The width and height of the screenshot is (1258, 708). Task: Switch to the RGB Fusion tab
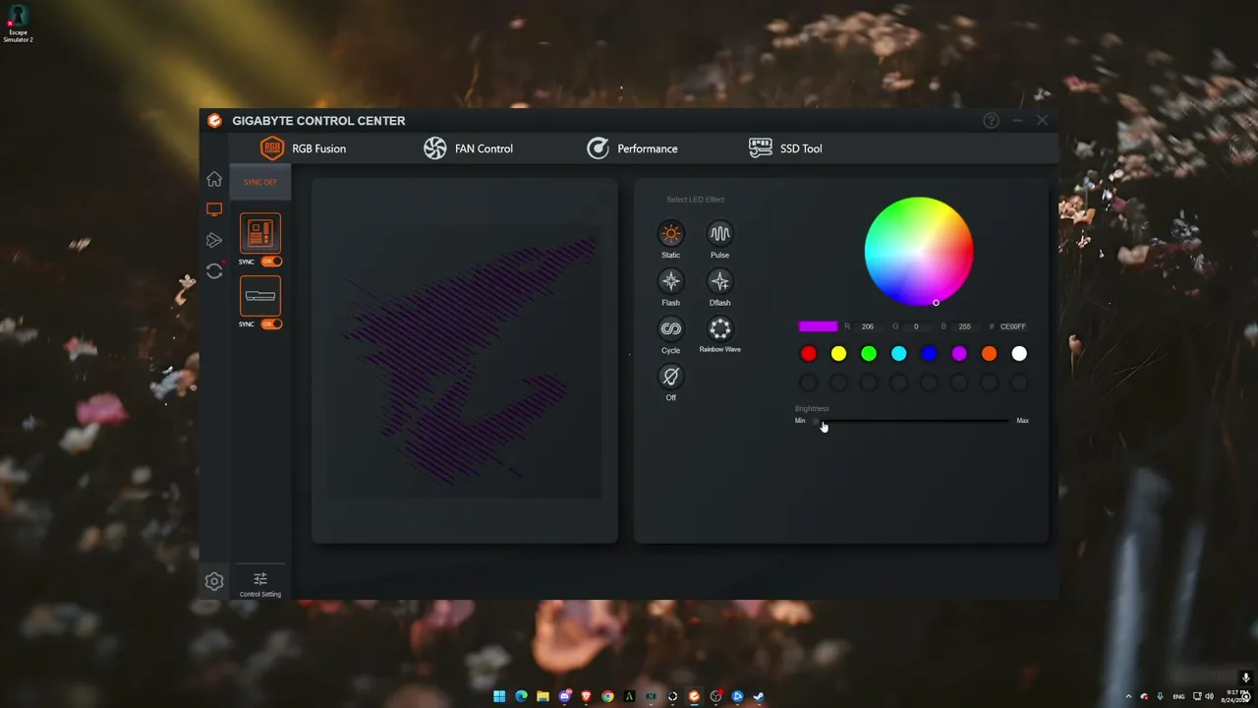[303, 148]
